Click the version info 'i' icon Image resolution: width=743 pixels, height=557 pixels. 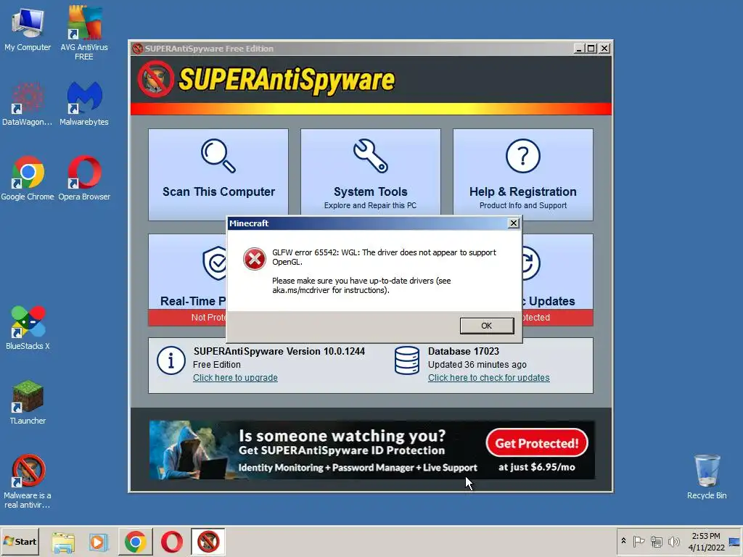pos(171,360)
